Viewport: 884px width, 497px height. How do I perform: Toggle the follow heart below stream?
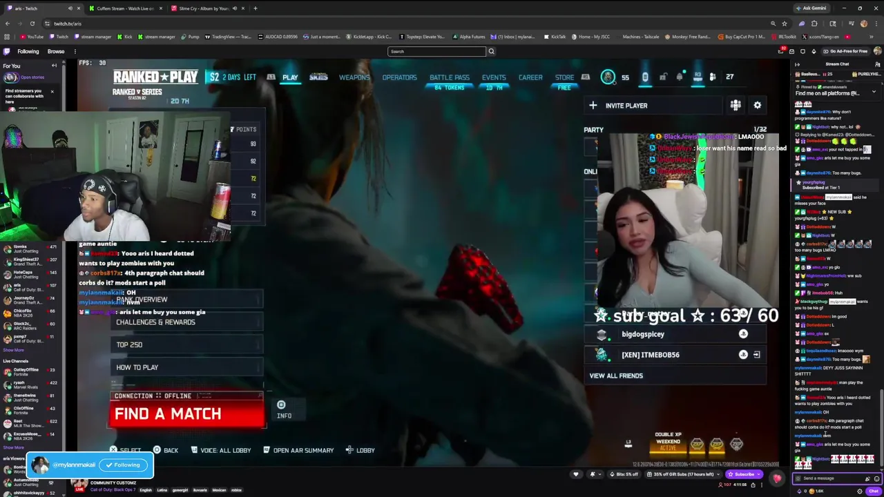576,474
